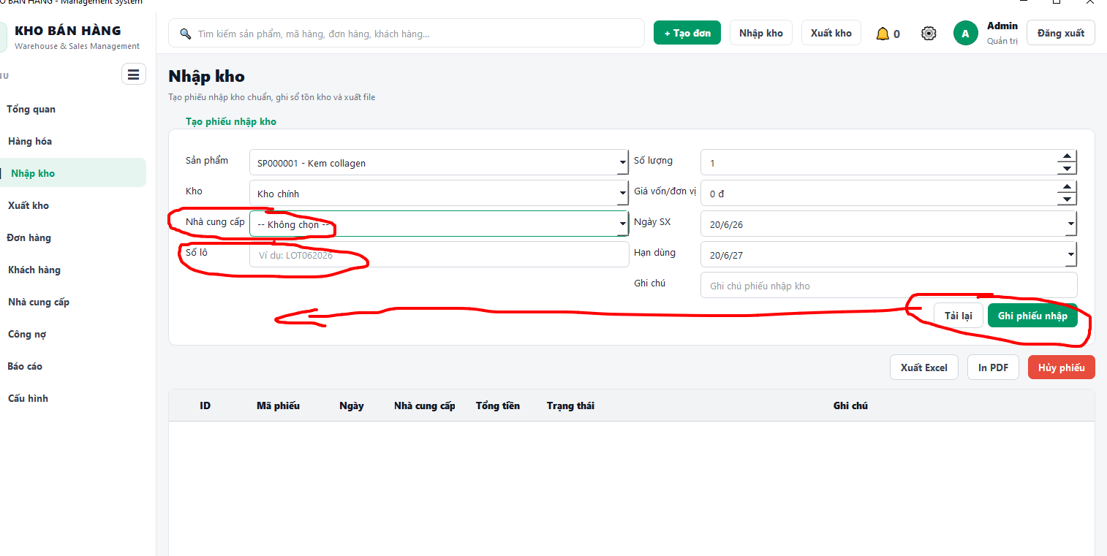Click the Tổng tiền column header
Screen dimensions: 1107x556
point(498,405)
